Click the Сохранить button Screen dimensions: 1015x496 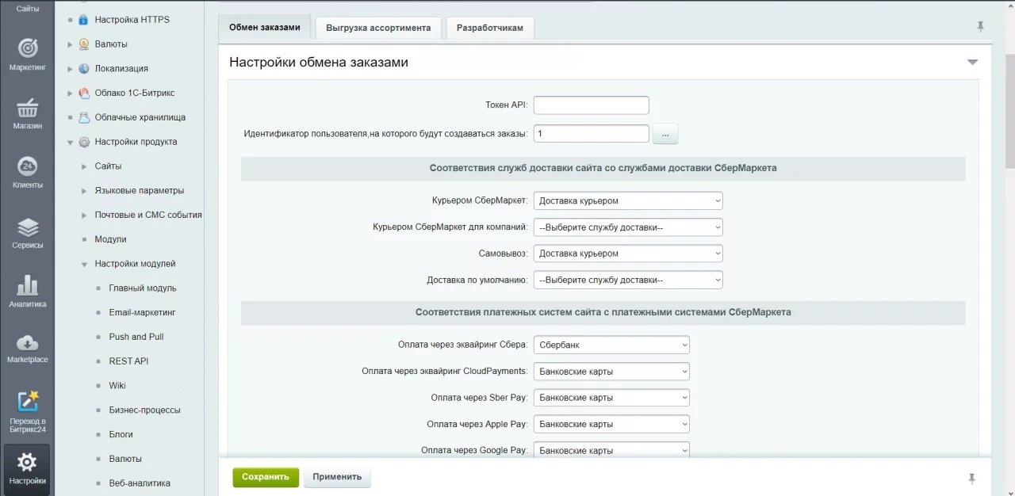(x=266, y=477)
